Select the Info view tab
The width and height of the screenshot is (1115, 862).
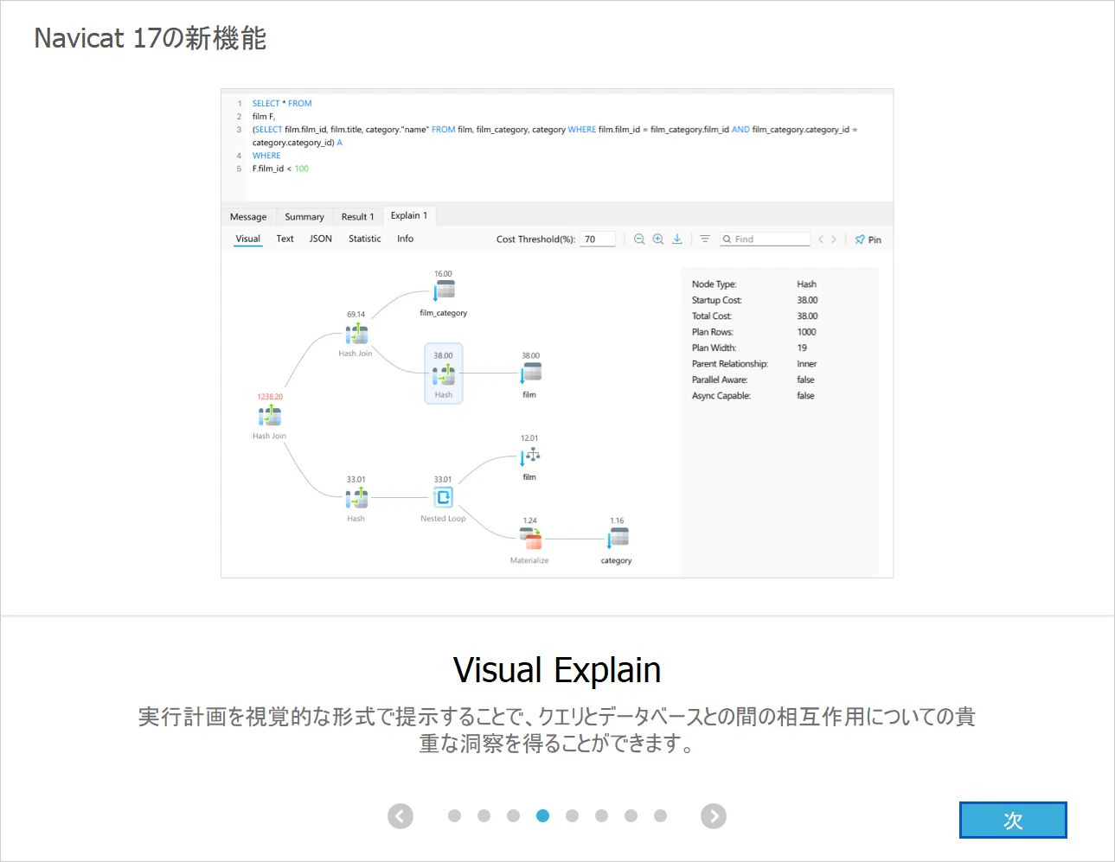click(x=405, y=239)
